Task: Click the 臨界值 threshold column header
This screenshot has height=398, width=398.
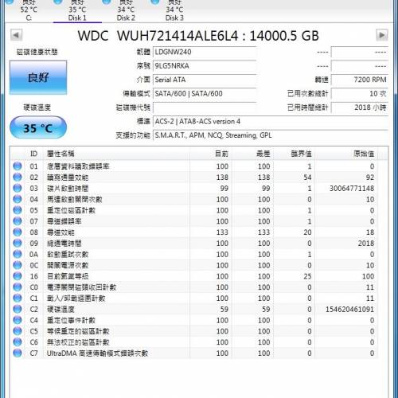Action: tap(295, 154)
